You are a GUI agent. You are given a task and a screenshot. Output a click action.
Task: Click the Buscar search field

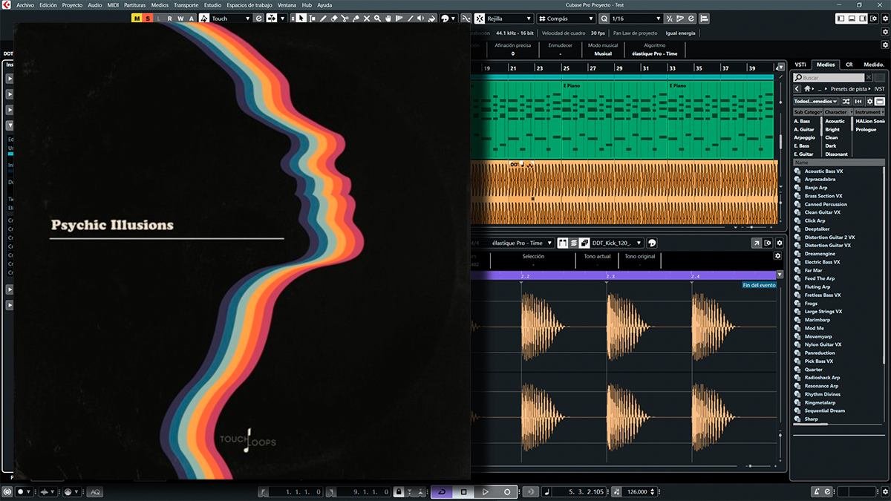click(829, 77)
